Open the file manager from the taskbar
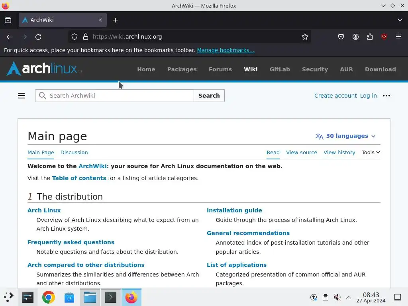408x306 pixels. (x=90, y=297)
